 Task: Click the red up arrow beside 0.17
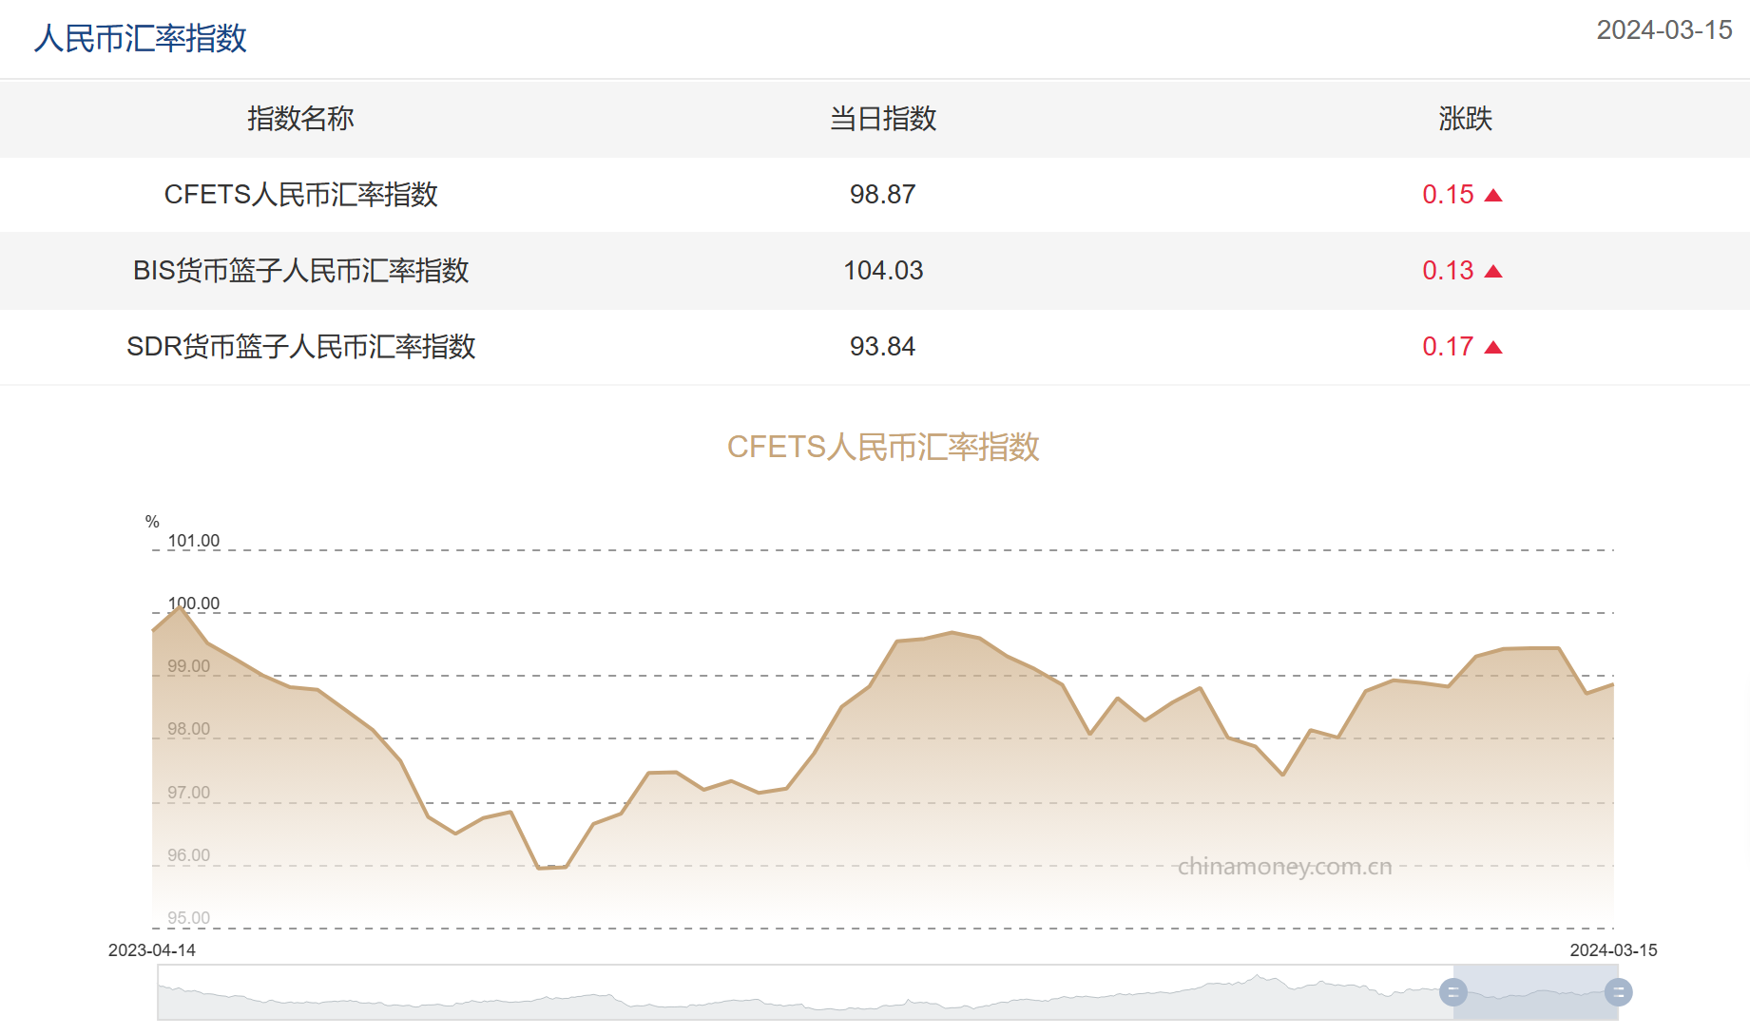point(1492,348)
